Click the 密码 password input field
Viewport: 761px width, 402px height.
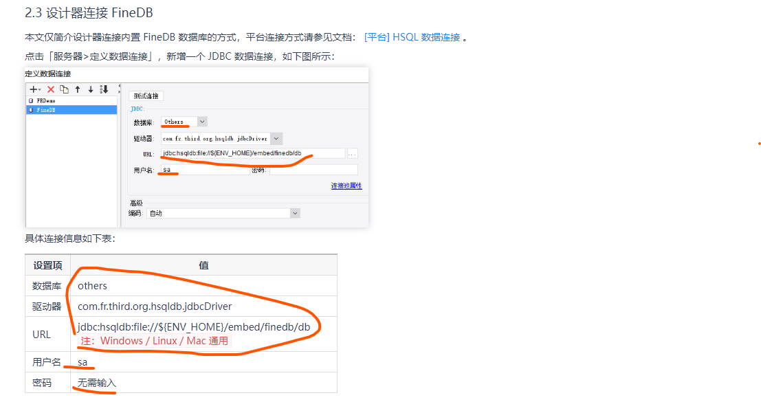coord(313,170)
